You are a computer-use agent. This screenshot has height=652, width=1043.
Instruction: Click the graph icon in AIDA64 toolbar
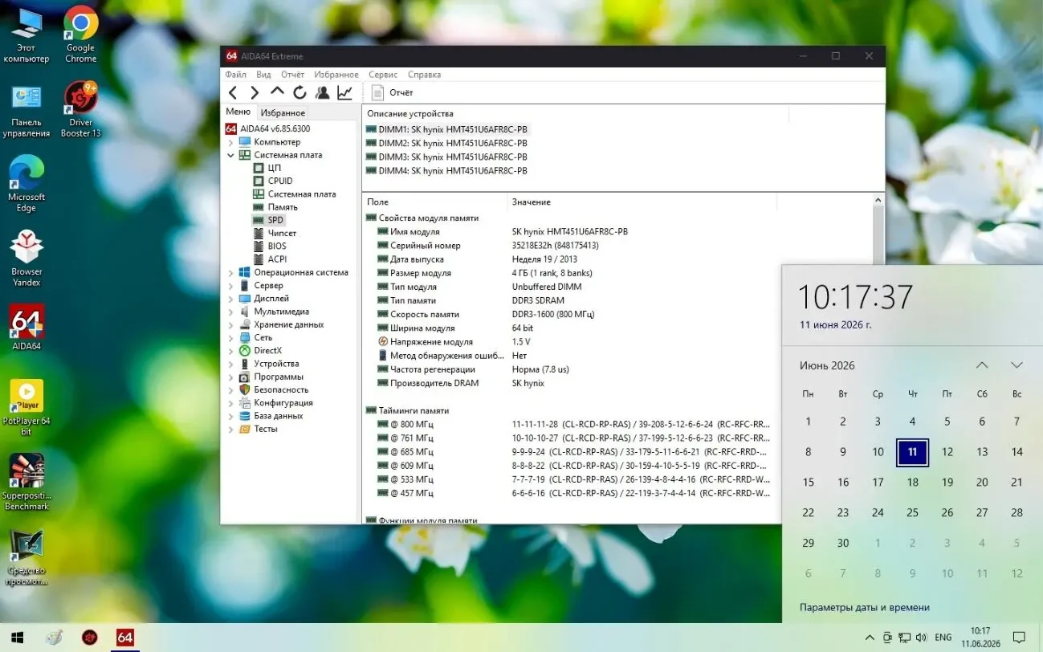click(x=344, y=92)
